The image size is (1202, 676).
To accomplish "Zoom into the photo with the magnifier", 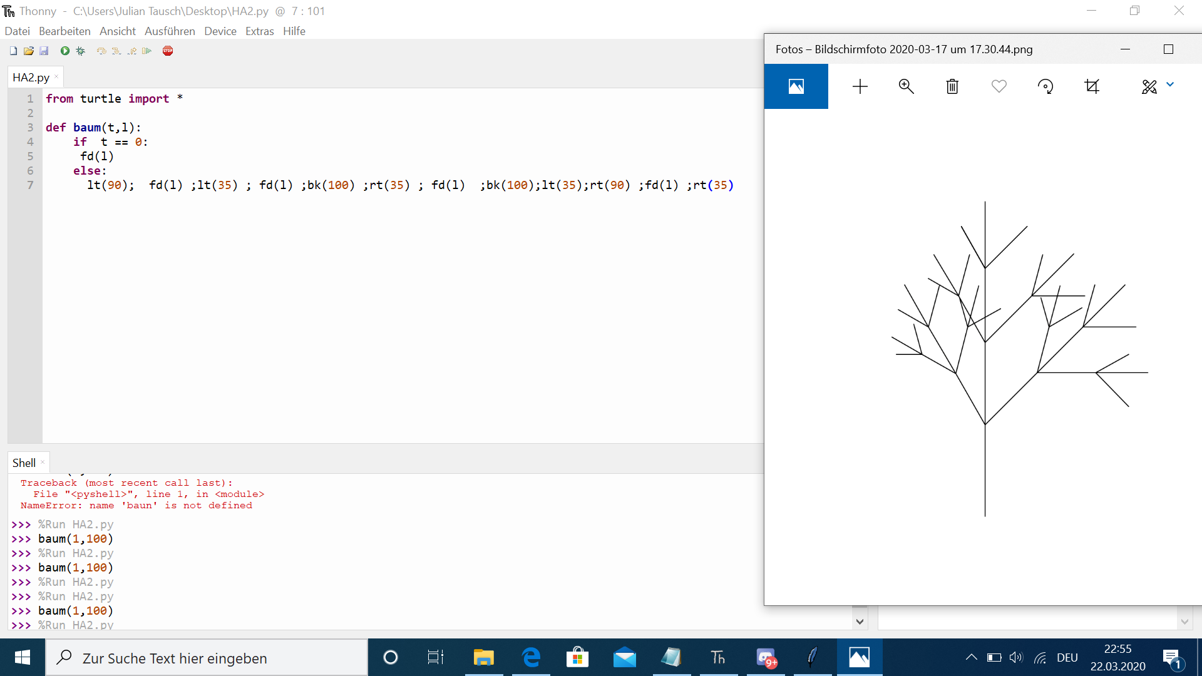I will [906, 86].
